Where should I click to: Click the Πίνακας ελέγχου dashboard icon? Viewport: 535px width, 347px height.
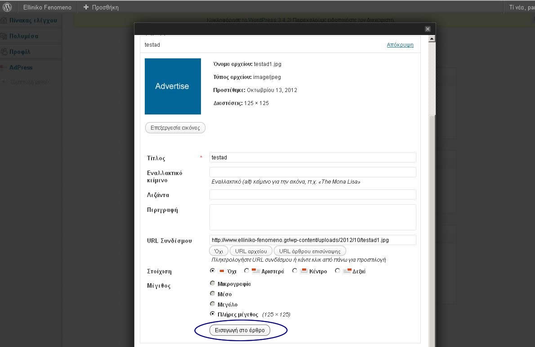(x=4, y=21)
